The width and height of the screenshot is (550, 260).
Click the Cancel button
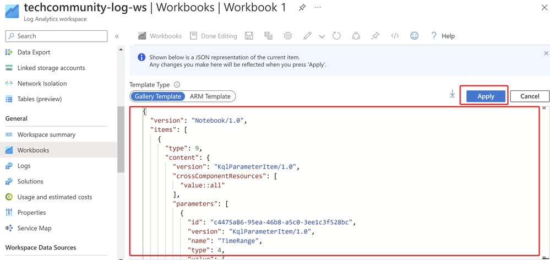(530, 96)
